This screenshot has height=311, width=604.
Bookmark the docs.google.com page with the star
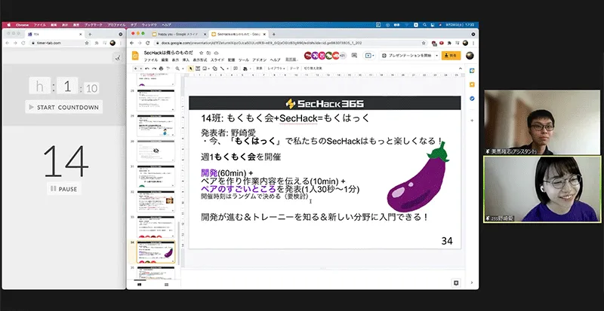coord(424,43)
